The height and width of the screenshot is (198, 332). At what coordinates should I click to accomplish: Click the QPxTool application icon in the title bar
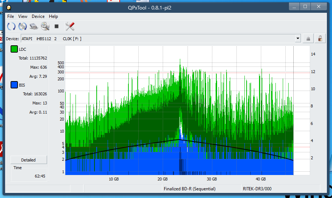tap(9, 8)
